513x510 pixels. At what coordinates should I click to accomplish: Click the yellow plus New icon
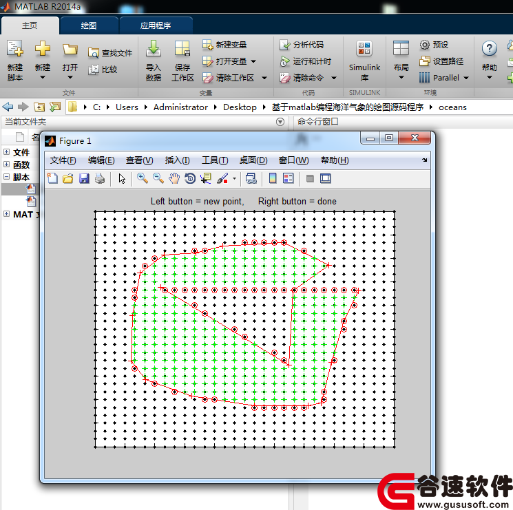coord(43,49)
